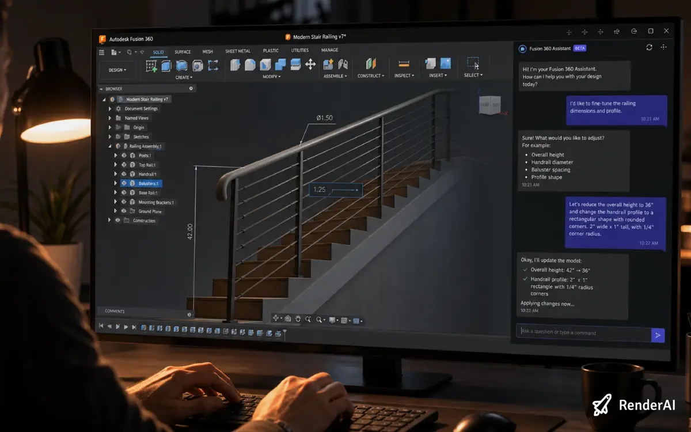Open the INSERT dropdown menu
This screenshot has height=432, width=691.
437,75
